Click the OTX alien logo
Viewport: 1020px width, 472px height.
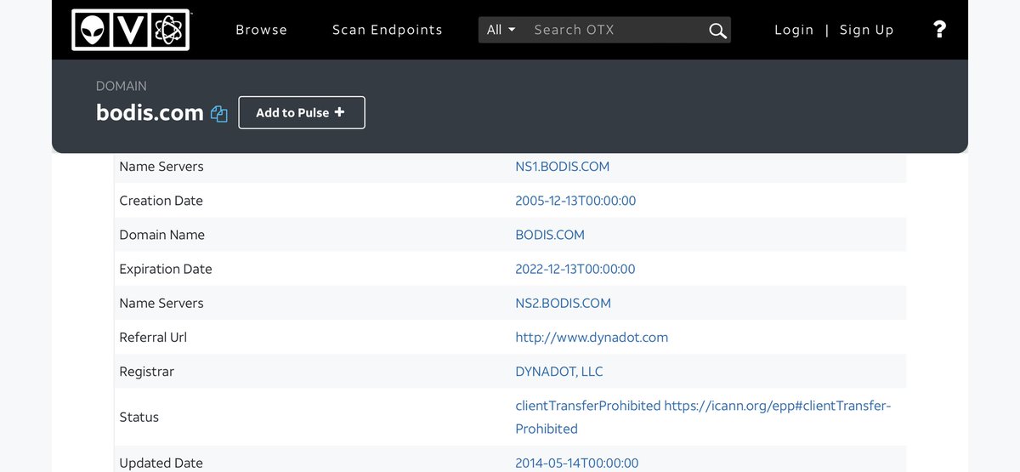130,30
